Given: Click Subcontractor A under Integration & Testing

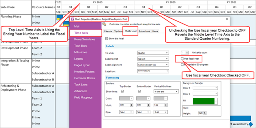Looking at the screenshot, I should point(43,73).
